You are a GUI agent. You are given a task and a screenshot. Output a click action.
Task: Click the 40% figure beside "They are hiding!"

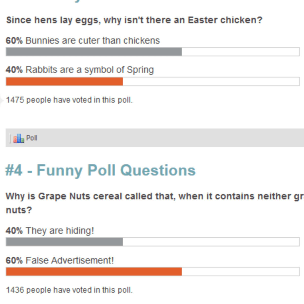[14, 231]
